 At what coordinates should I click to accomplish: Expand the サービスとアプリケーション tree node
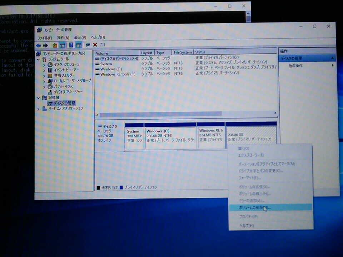(39, 109)
